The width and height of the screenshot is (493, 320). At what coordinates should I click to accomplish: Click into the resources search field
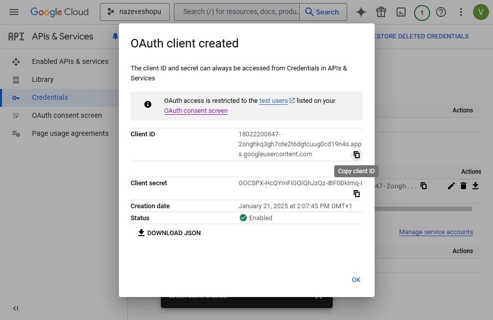click(x=237, y=12)
